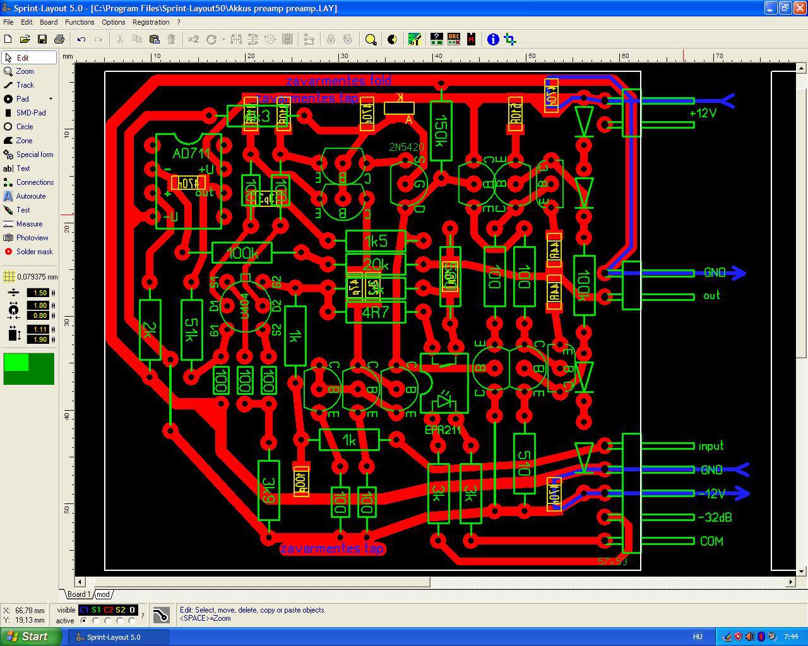Start the Autoroute tool
Image resolution: width=808 pixels, height=646 pixels.
[x=29, y=196]
